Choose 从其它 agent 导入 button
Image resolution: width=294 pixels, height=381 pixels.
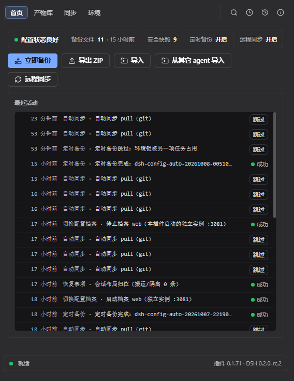coord(193,61)
